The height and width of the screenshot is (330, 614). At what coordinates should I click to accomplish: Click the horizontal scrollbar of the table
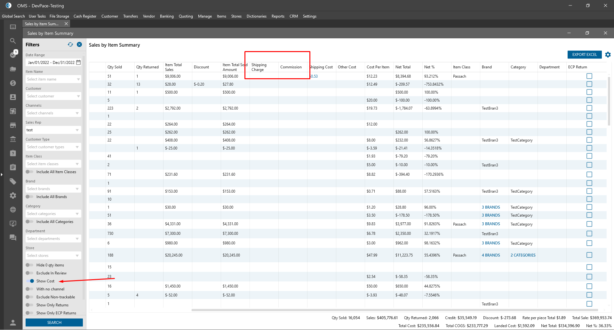395,310
